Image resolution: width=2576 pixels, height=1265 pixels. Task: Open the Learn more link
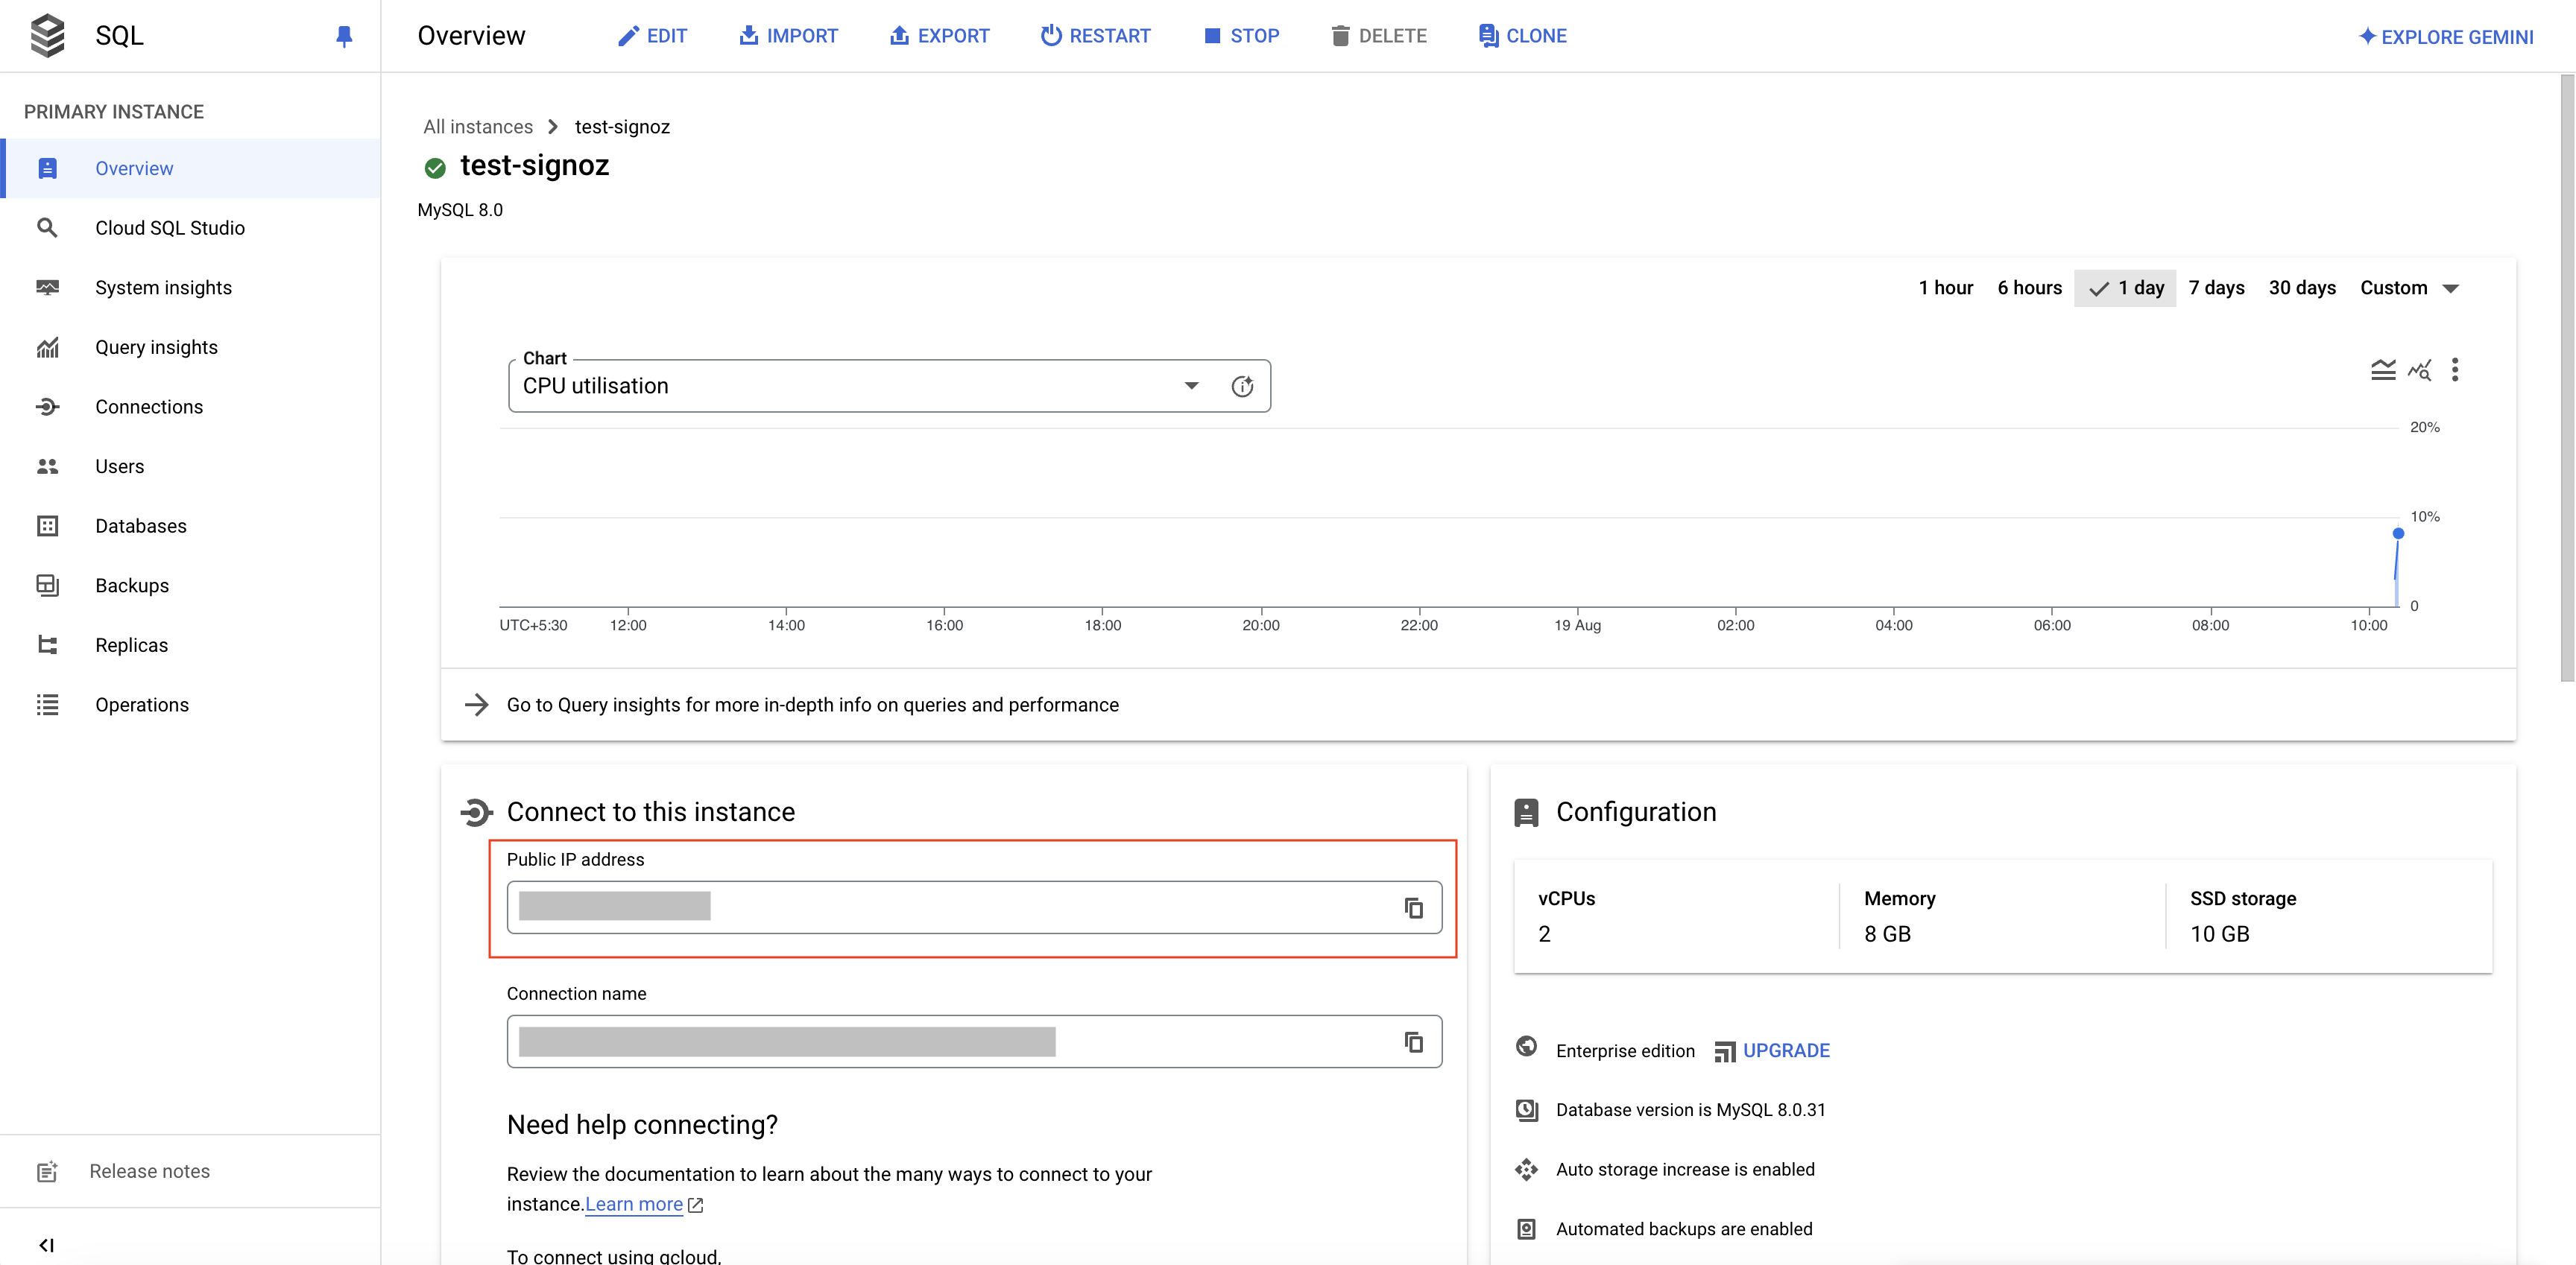(x=633, y=1204)
